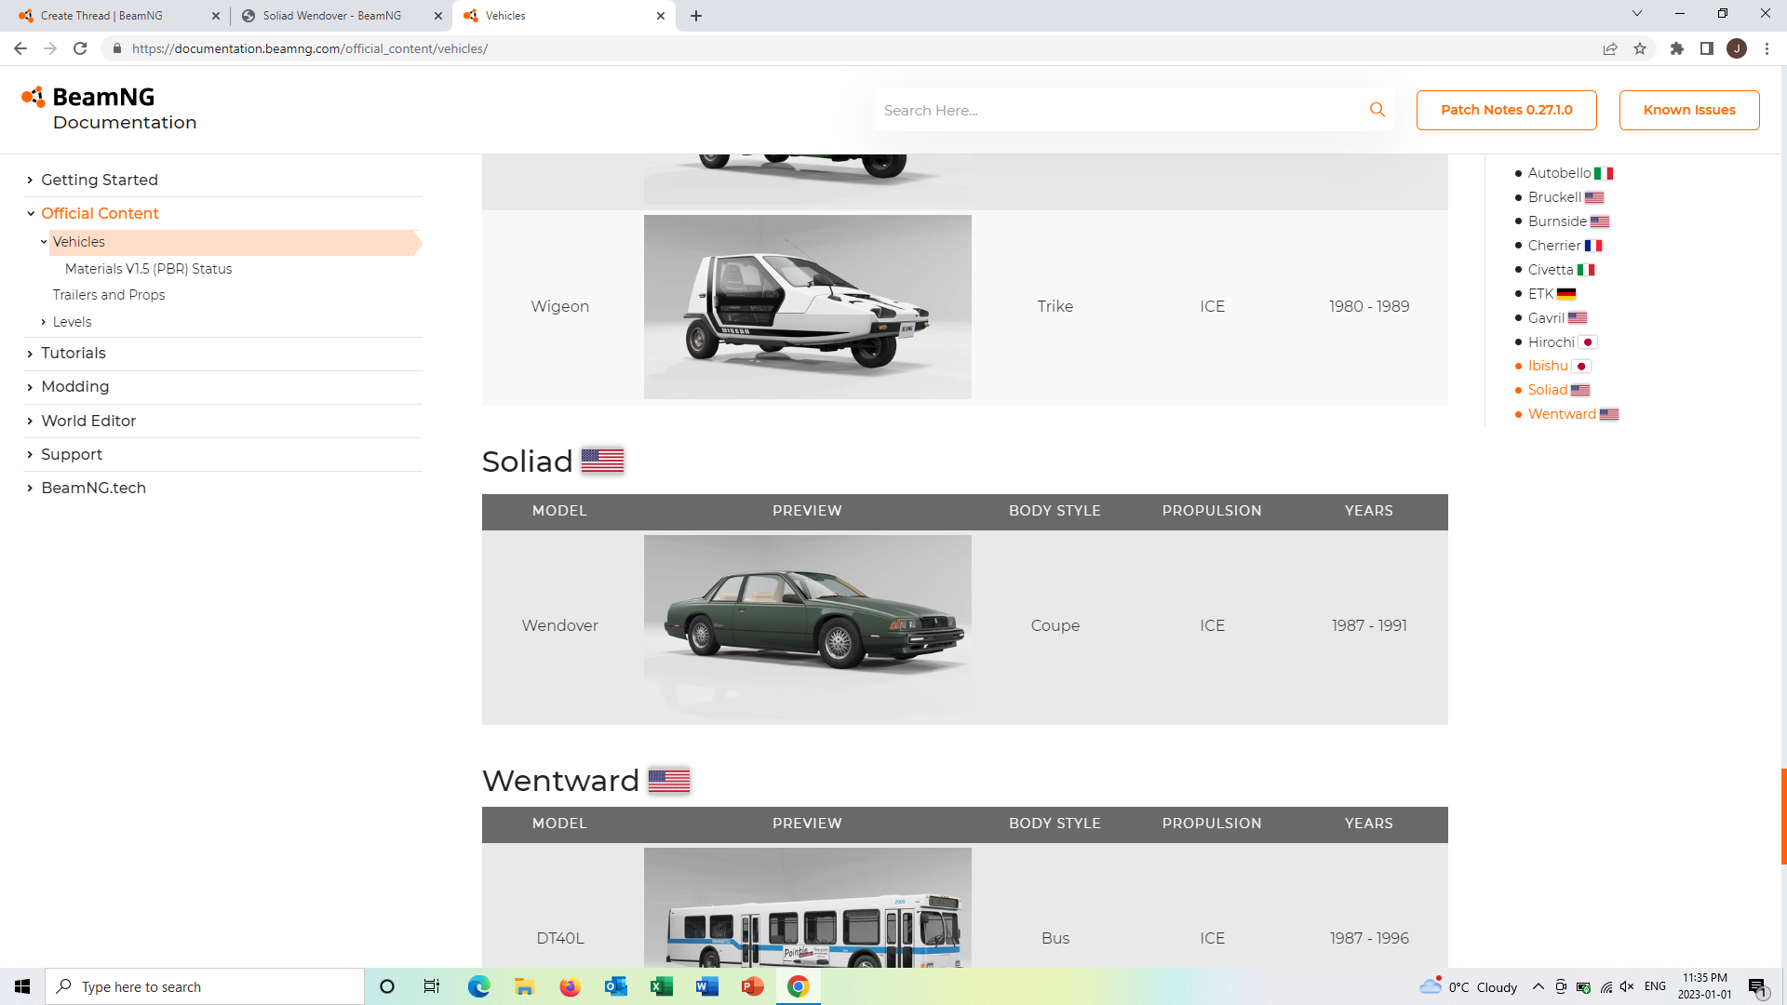This screenshot has height=1005, width=1787.
Task: Click the muted volume tray icon
Action: pyautogui.click(x=1627, y=987)
